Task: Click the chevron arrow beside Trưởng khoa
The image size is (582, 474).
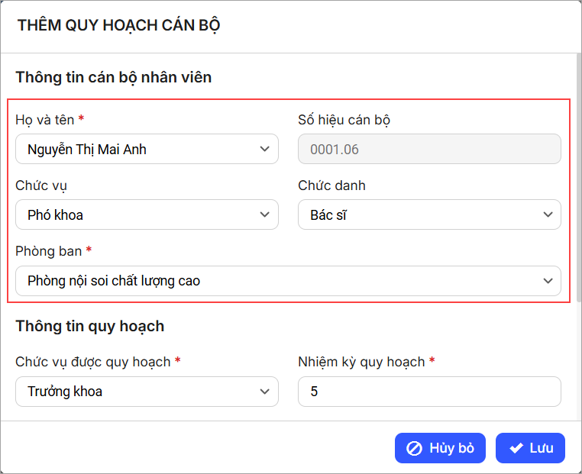Action: point(264,392)
